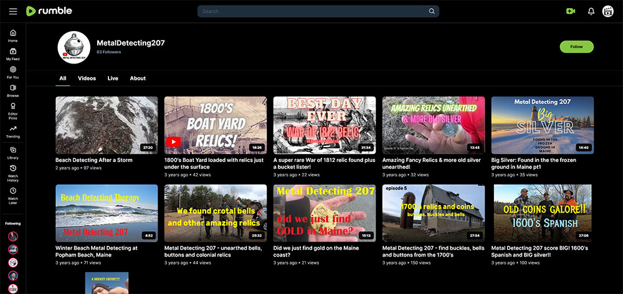The image size is (623, 294).
Task: Open My Feed in sidebar
Action: pyautogui.click(x=13, y=54)
